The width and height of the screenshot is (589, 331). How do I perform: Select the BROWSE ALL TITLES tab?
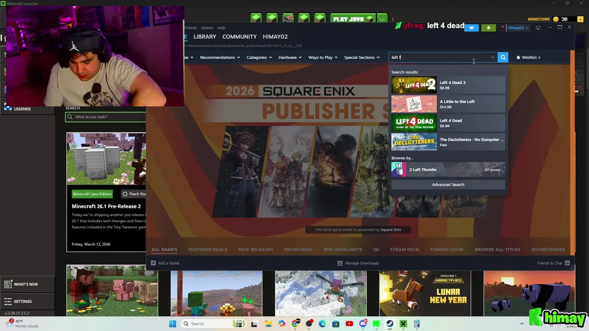pyautogui.click(x=497, y=250)
